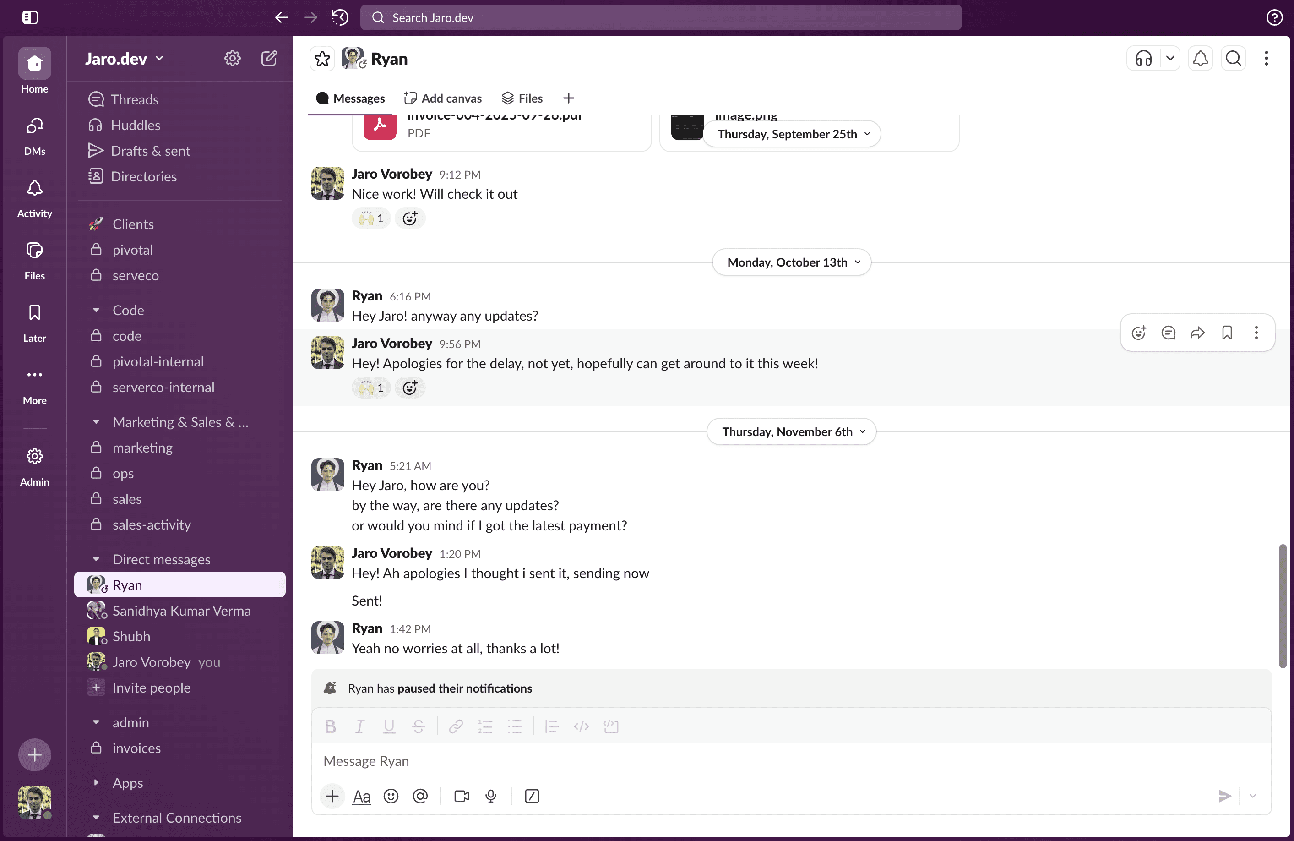This screenshot has width=1294, height=841.
Task: Open the Sanidhya Kumar Verma conversation
Action: tap(181, 610)
